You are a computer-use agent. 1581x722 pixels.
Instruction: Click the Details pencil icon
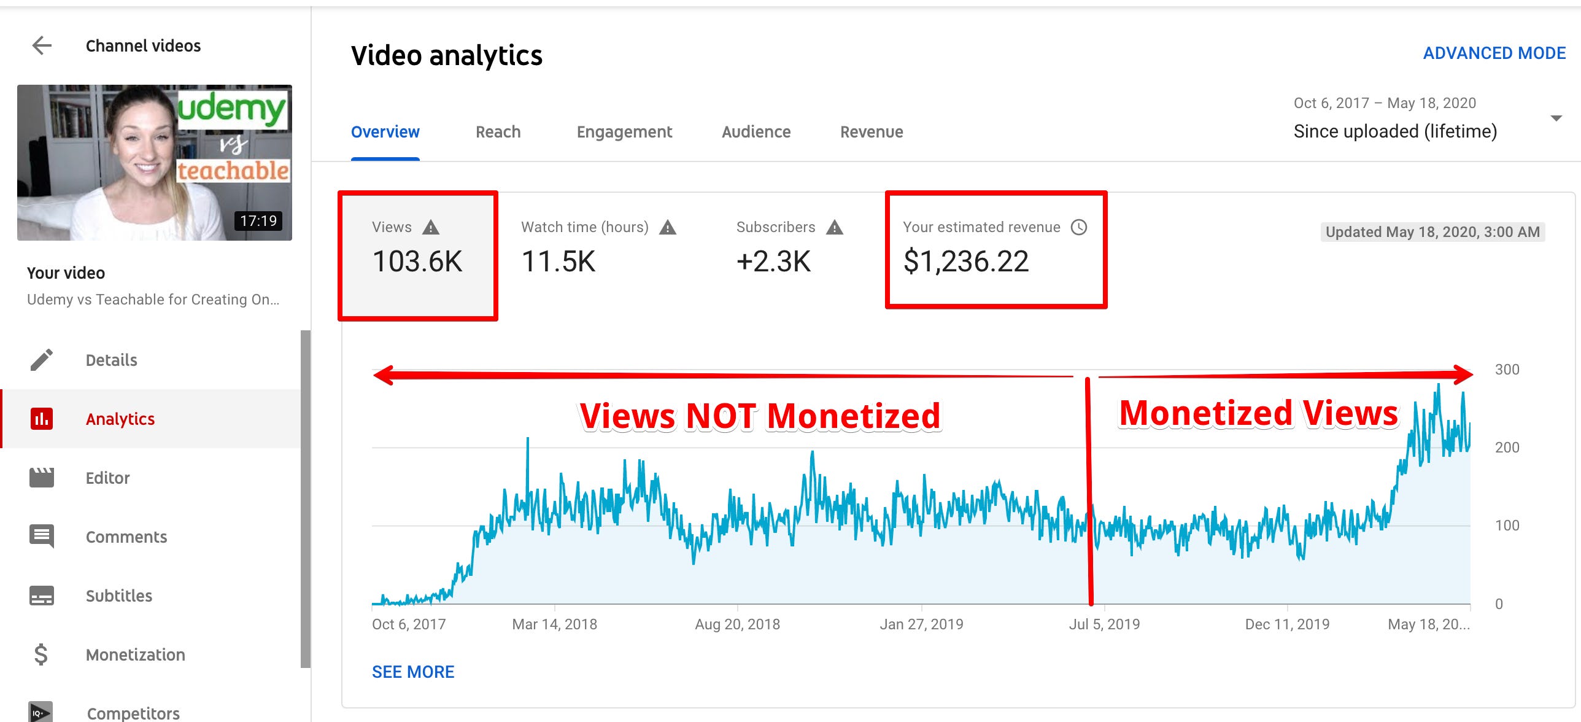42,360
